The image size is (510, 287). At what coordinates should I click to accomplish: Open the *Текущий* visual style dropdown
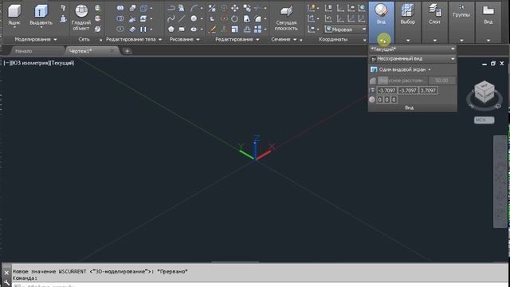(x=413, y=49)
